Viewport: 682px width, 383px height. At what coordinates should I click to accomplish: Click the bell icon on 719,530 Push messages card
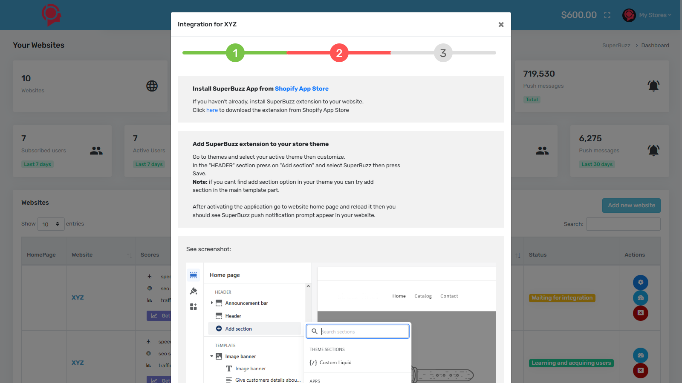[x=653, y=86]
